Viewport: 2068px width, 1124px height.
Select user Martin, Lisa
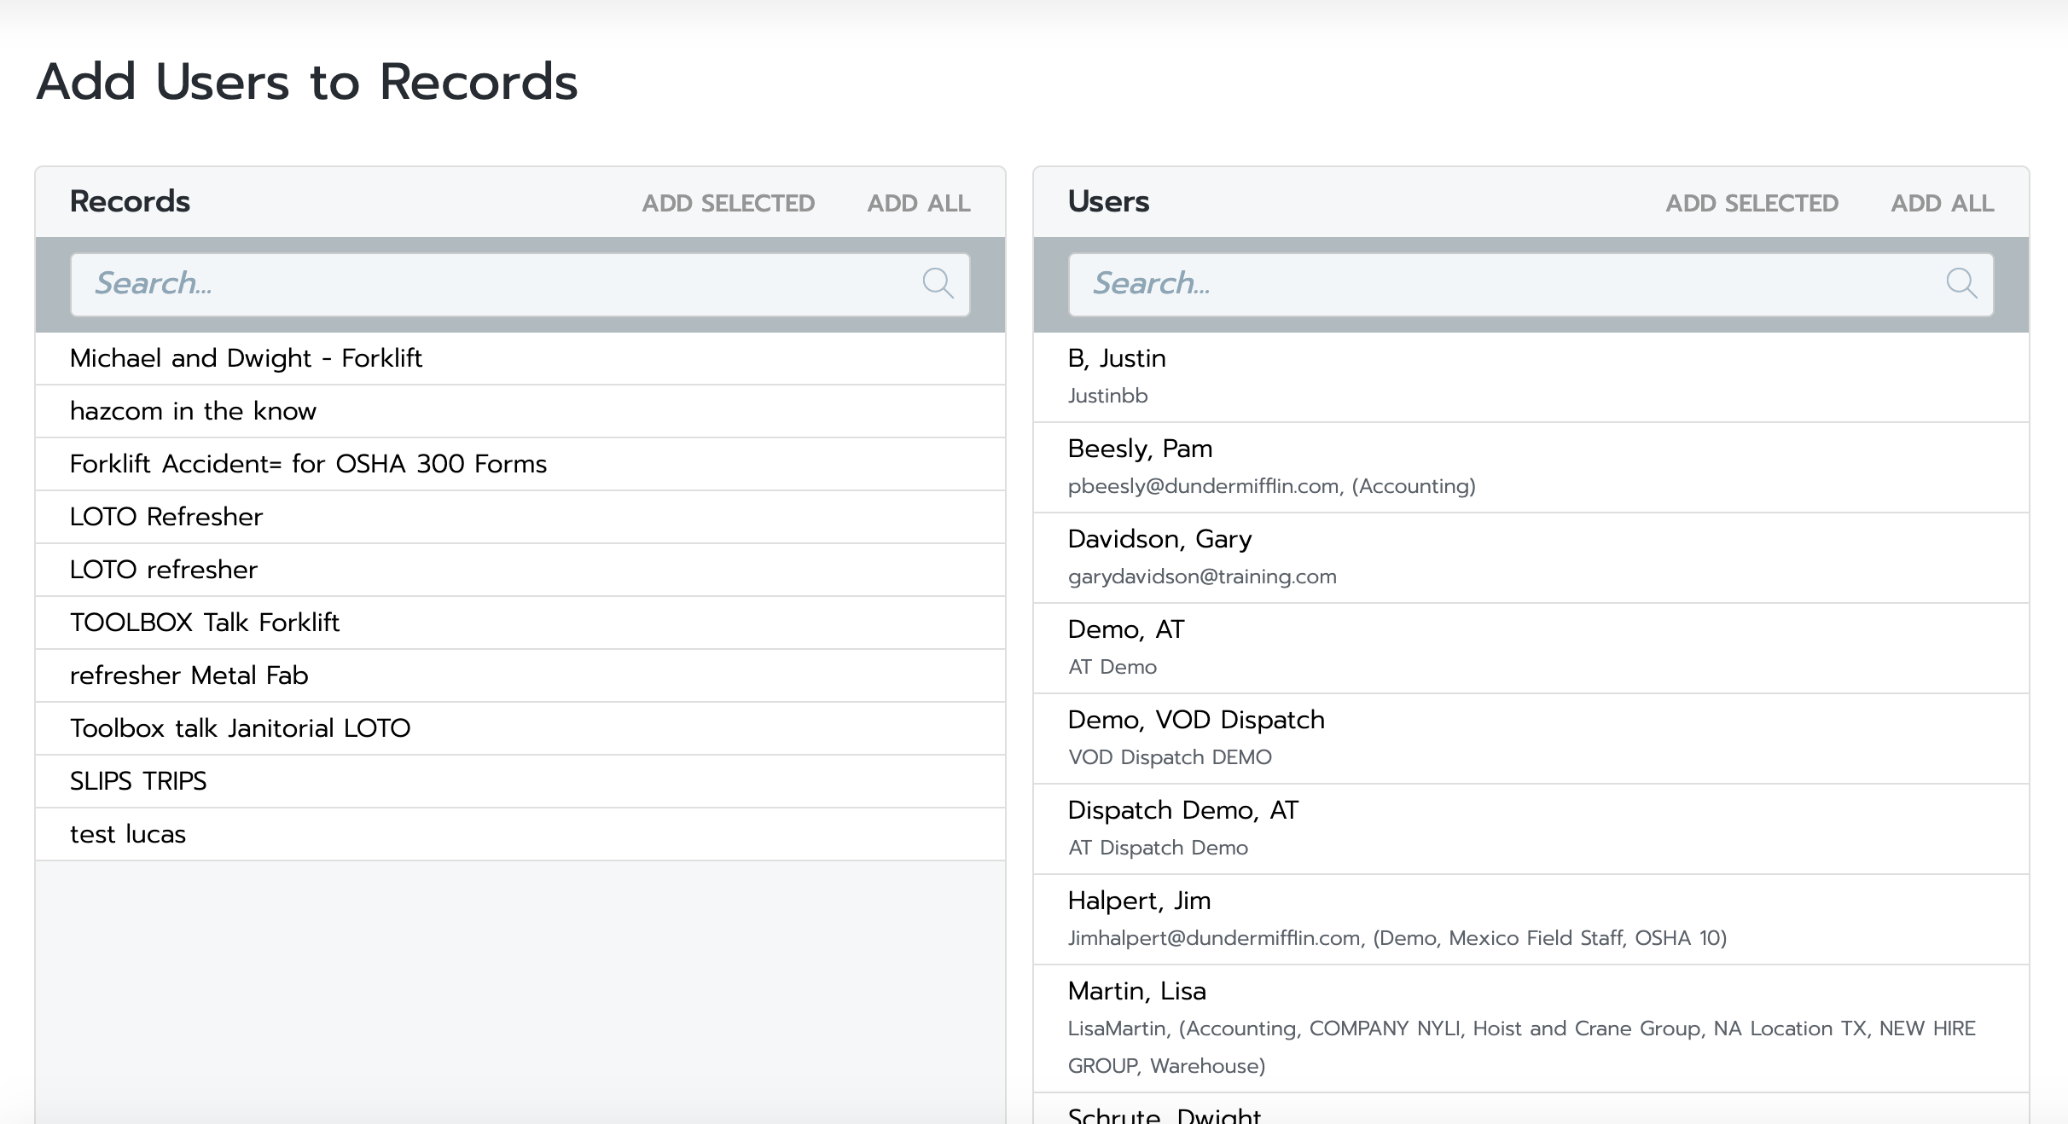coord(1531,1028)
